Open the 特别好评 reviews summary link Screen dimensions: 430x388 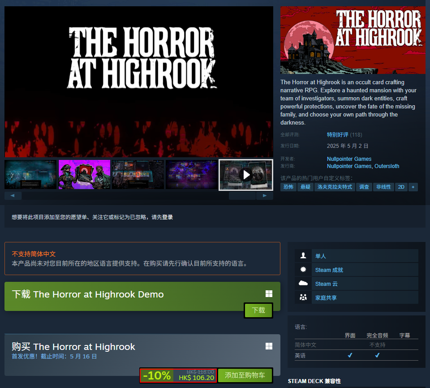coord(337,135)
